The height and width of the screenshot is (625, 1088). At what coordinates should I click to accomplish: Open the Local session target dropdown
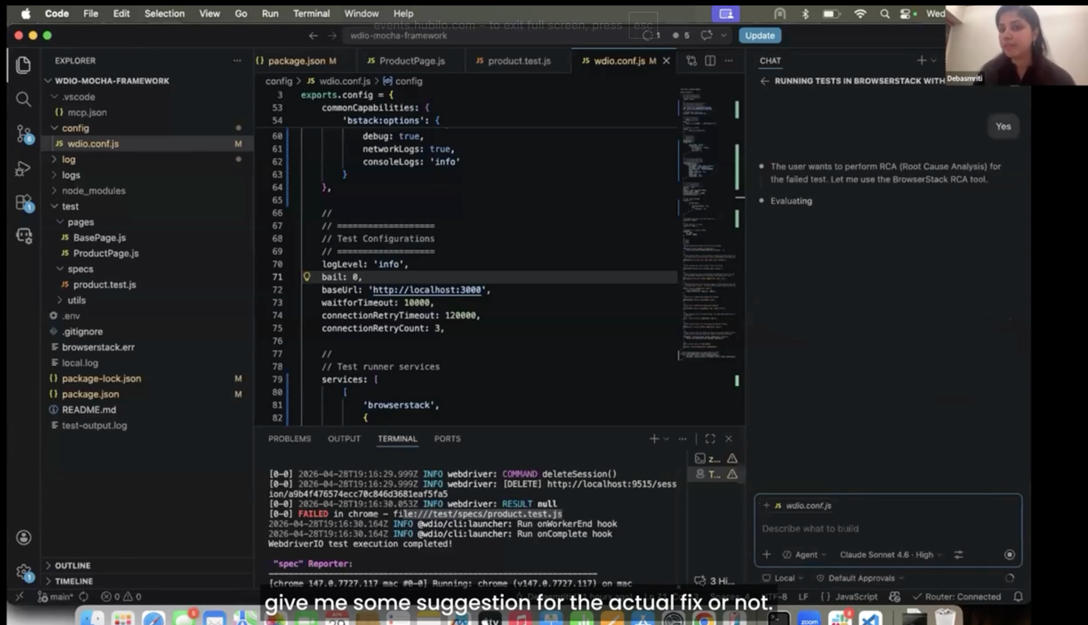[783, 578]
